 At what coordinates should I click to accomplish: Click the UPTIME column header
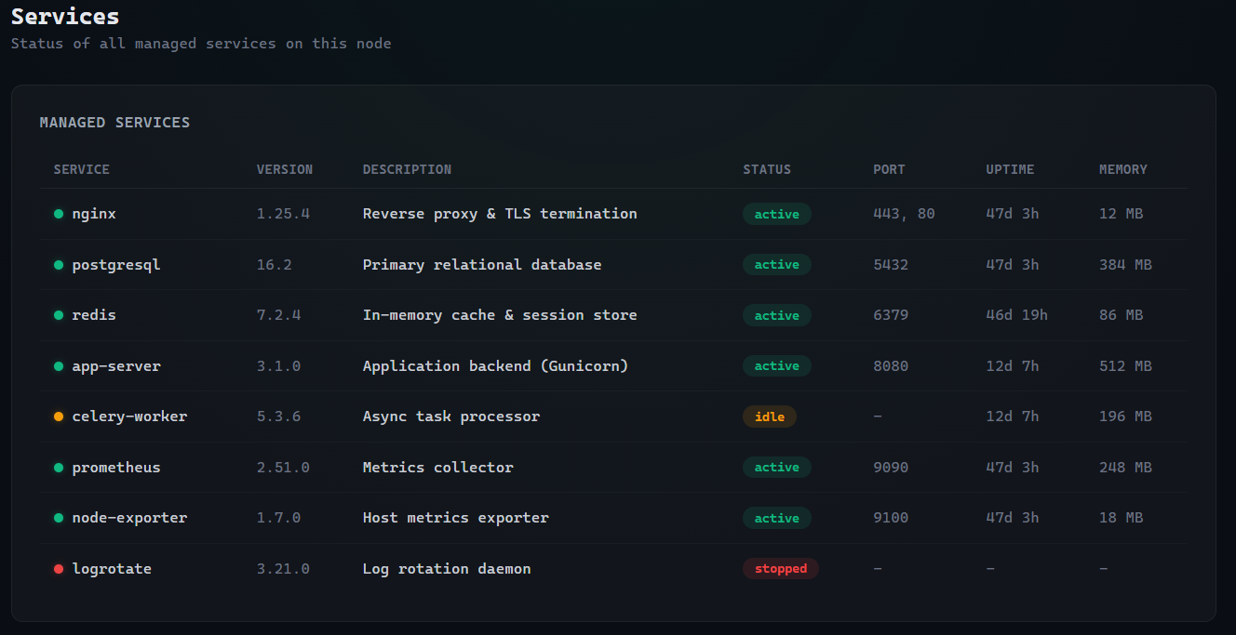(1010, 169)
